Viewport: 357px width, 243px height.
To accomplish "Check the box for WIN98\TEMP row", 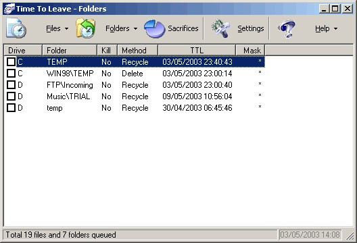I will coord(11,73).
